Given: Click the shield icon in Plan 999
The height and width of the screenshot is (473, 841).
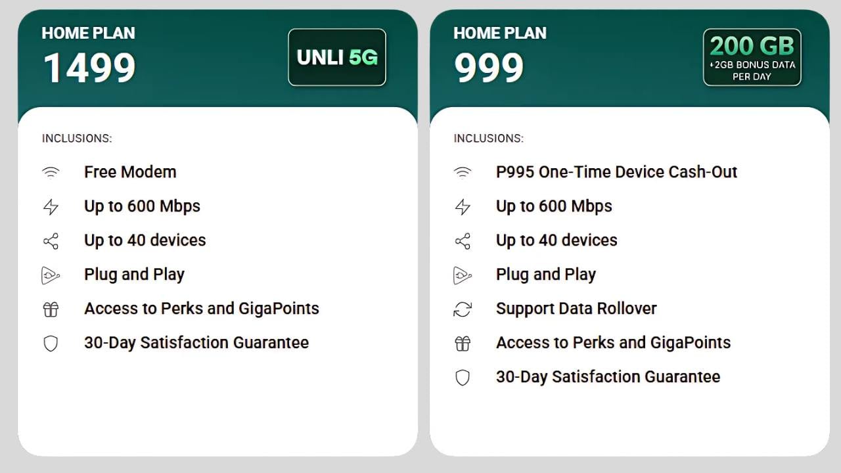Looking at the screenshot, I should coord(463,378).
